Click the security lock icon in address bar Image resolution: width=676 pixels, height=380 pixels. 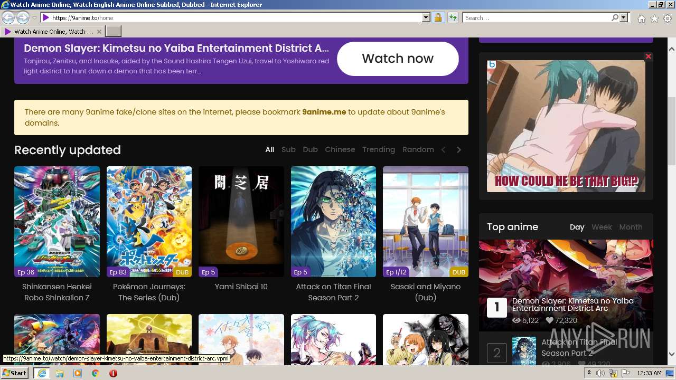coord(438,17)
